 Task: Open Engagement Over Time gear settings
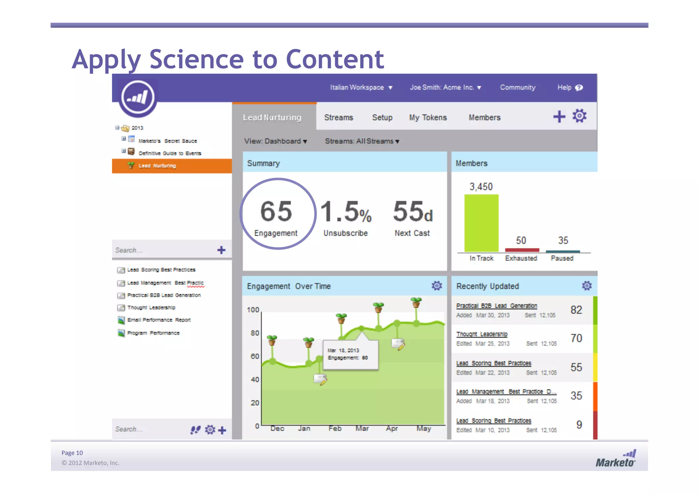pos(437,286)
